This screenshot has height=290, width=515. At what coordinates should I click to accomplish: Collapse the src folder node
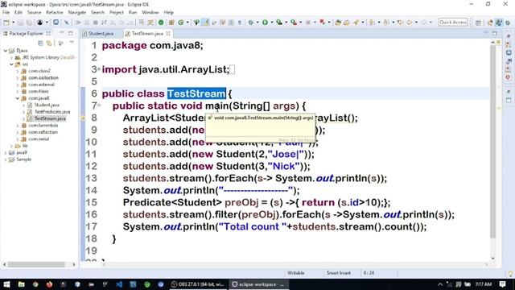11,64
